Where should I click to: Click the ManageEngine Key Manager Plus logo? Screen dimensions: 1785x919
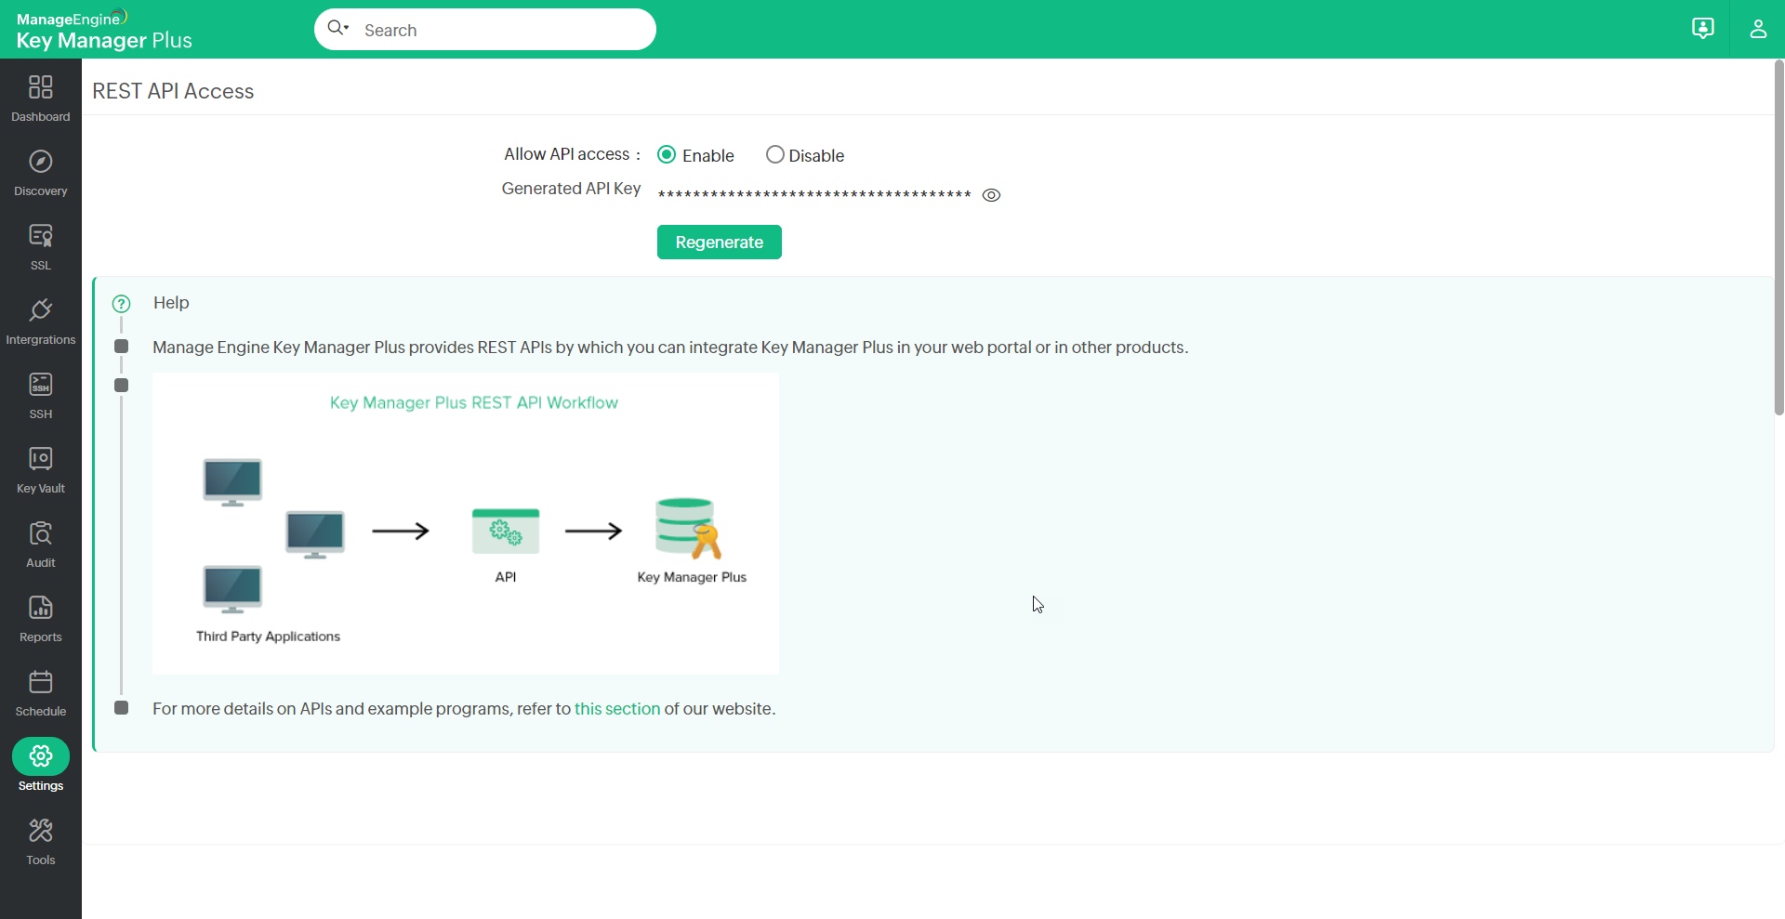pyautogui.click(x=104, y=30)
